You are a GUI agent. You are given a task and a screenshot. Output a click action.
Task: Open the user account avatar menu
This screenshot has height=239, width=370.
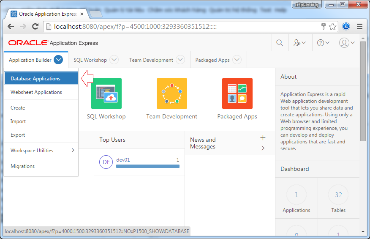tap(347, 43)
